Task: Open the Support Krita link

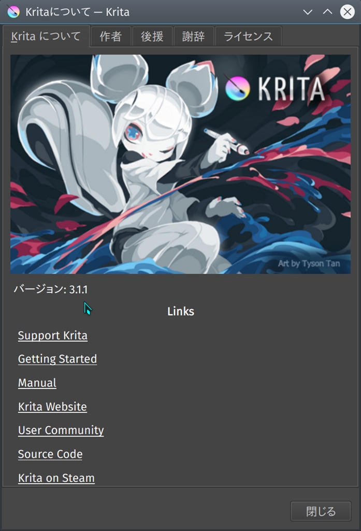Action: (x=53, y=336)
